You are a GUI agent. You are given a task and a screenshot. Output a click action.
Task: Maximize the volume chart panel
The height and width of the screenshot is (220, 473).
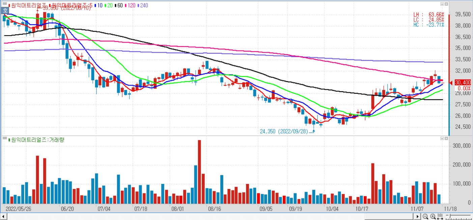click(442, 138)
